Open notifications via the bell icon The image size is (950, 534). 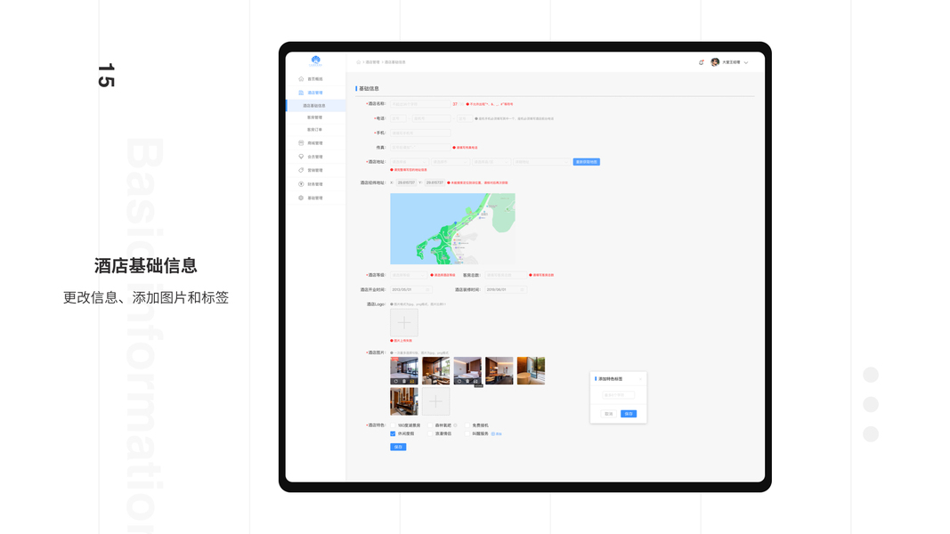click(701, 62)
